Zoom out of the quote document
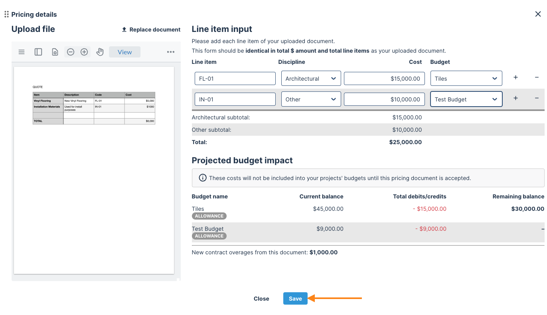Image resolution: width=547 pixels, height=315 pixels. point(70,52)
